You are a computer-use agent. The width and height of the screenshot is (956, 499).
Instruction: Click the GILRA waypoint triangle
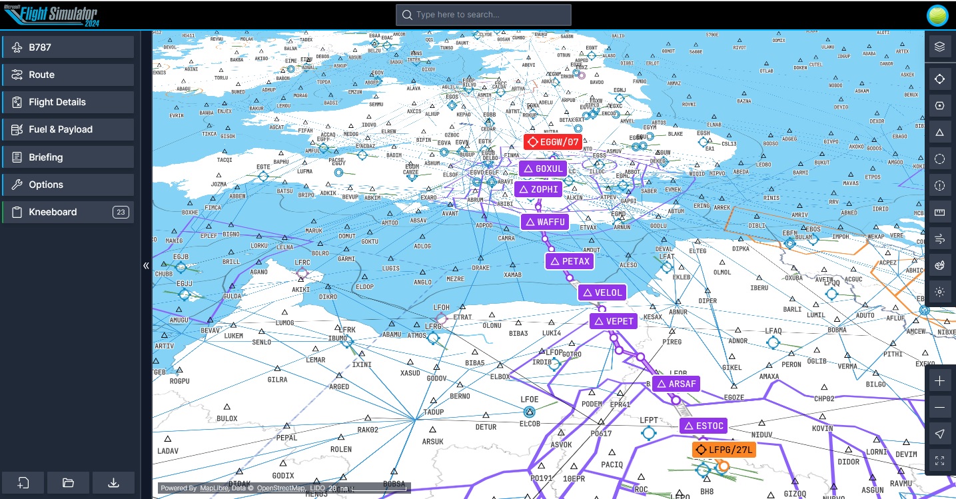pyautogui.click(x=277, y=368)
